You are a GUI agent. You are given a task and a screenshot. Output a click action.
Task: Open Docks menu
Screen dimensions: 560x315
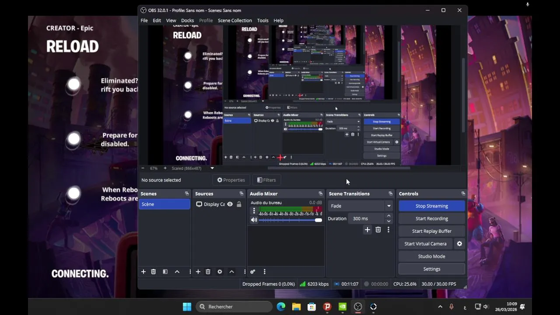(187, 21)
